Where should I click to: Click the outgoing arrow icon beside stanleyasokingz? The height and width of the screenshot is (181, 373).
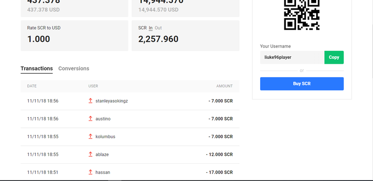click(90, 101)
